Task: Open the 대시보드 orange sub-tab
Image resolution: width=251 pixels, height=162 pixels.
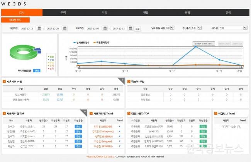Action: coord(15,20)
